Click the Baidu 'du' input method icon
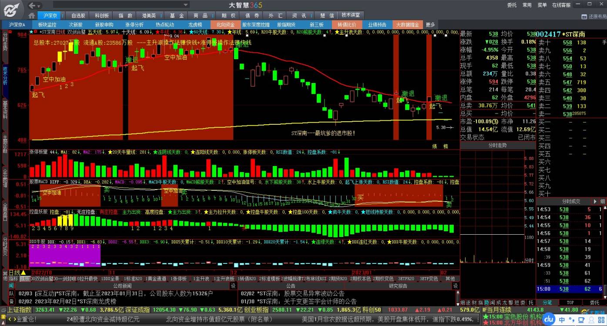 549,319
